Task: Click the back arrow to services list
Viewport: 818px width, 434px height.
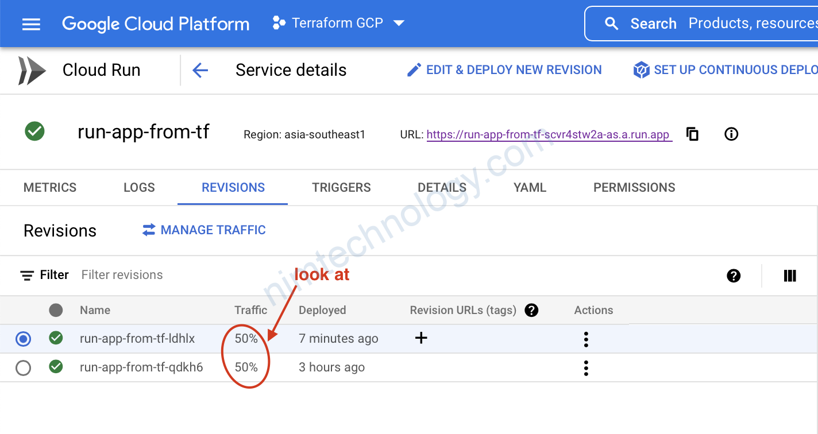Action: (x=200, y=70)
